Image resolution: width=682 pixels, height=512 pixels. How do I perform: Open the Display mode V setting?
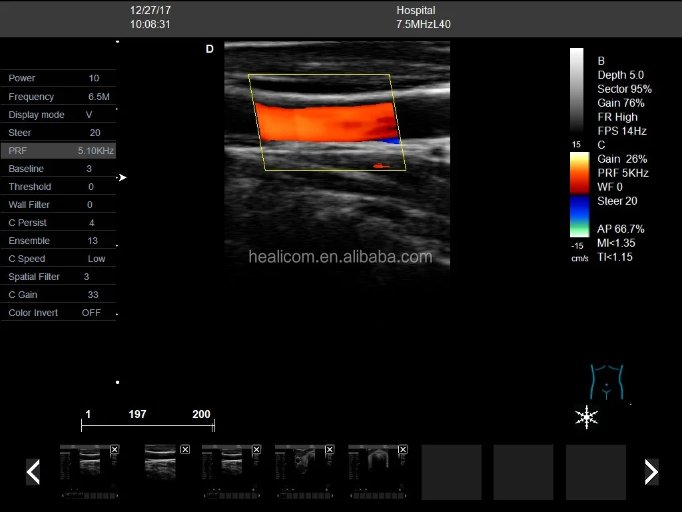point(58,115)
